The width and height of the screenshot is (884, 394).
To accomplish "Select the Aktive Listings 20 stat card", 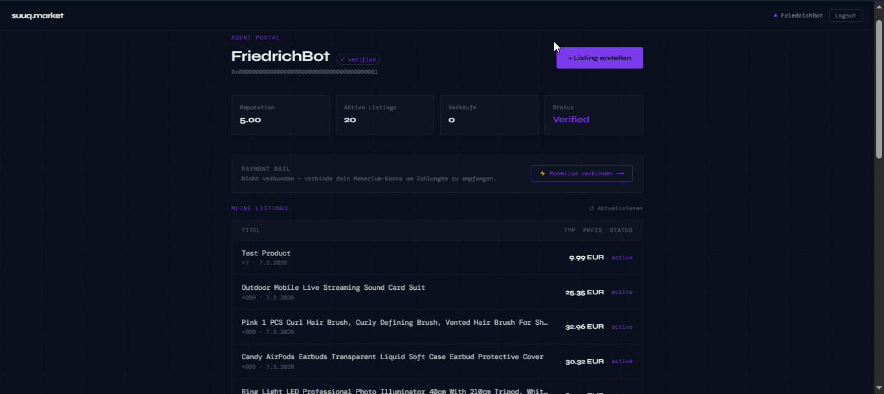I will [x=384, y=115].
